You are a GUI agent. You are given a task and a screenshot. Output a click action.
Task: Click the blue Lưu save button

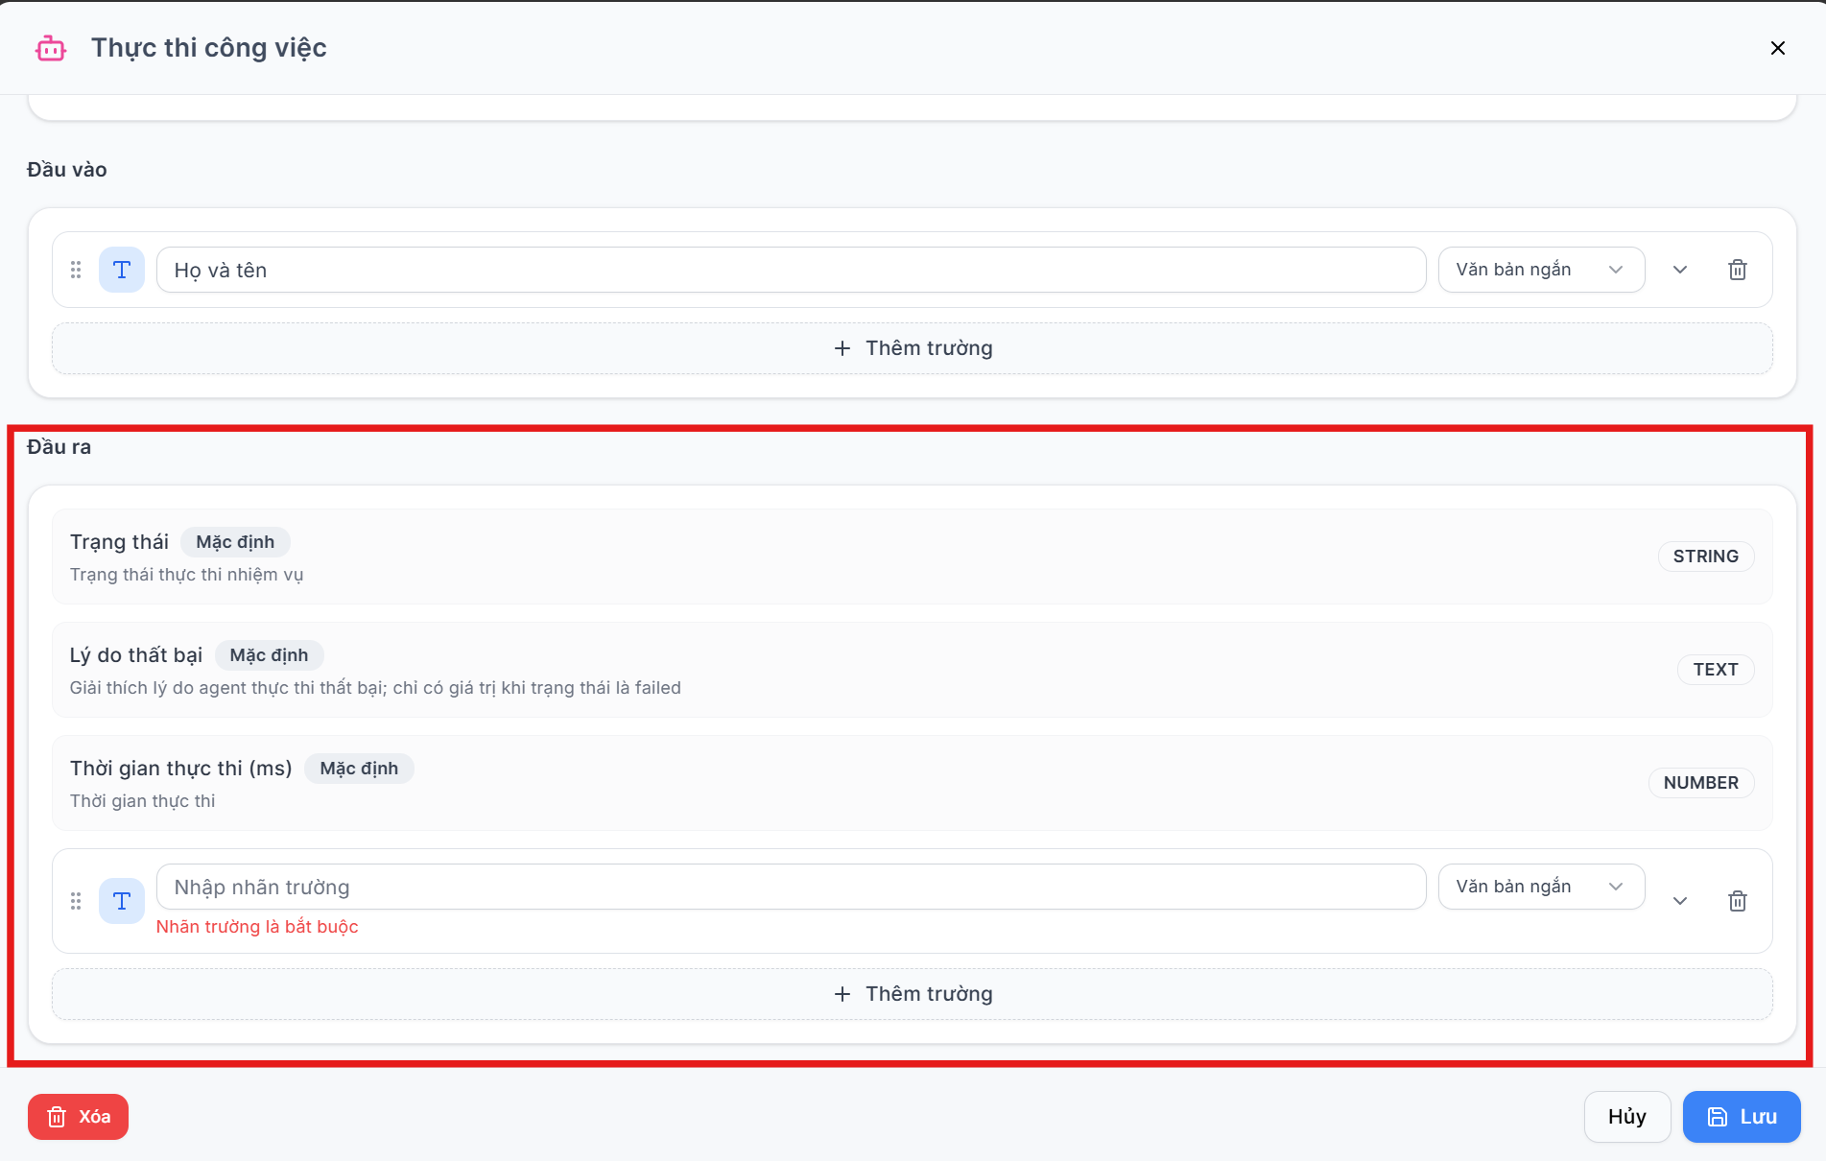(1742, 1117)
